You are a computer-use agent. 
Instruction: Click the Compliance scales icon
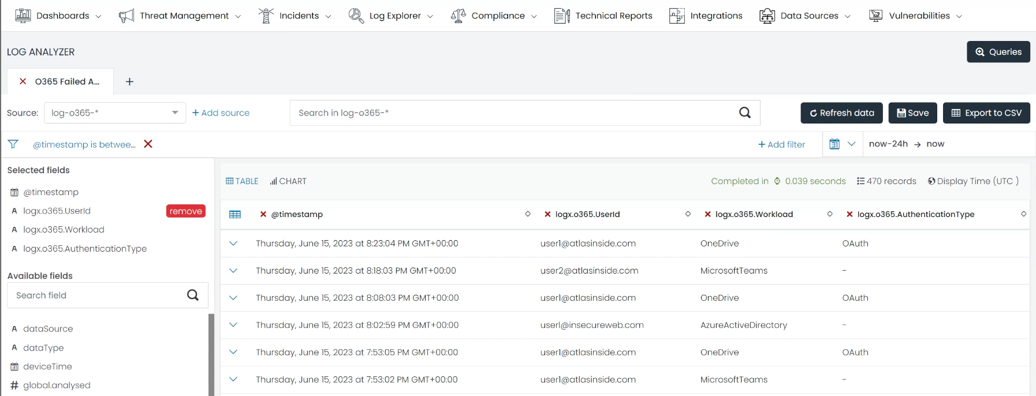click(x=458, y=16)
